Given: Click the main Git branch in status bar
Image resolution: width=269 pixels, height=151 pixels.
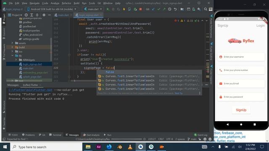Looking at the screenshot, I should pyautogui.click(x=192, y=139).
